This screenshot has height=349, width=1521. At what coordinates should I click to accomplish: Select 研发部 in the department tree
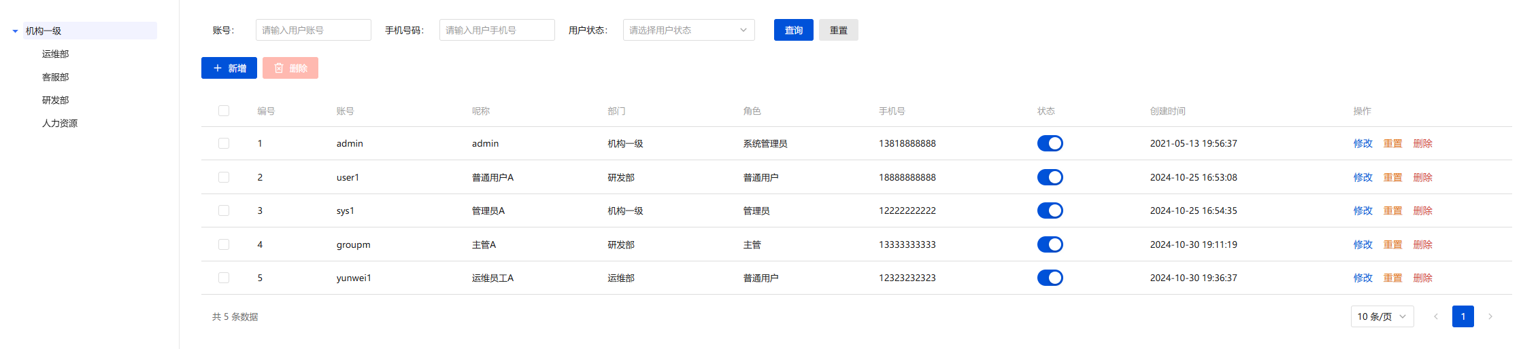click(55, 100)
